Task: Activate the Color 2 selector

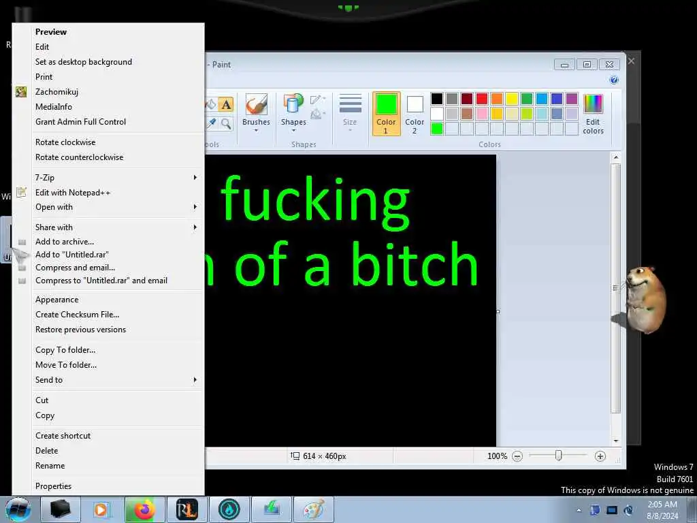Action: (x=415, y=114)
